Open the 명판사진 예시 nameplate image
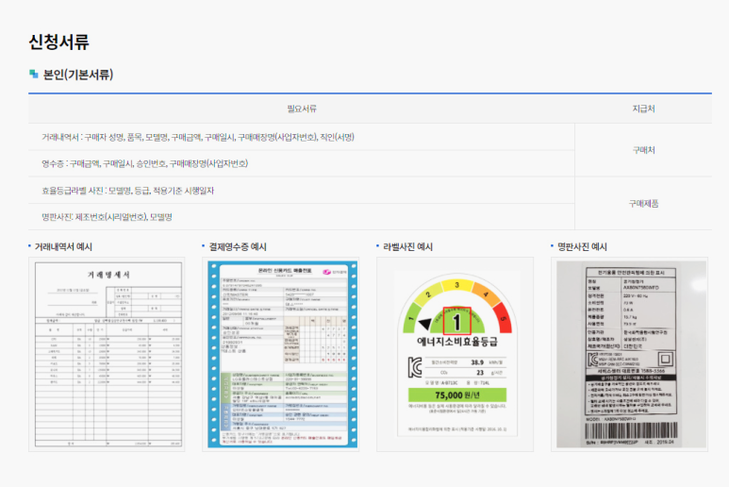The height and width of the screenshot is (487, 729). (630, 355)
